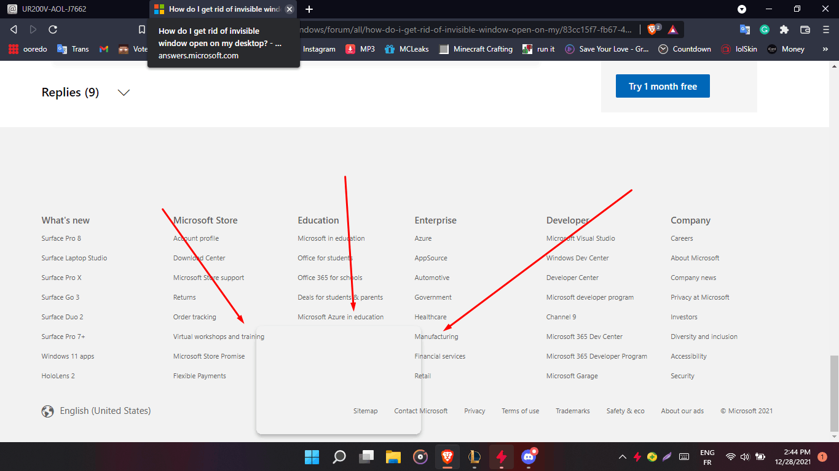Reload the current page

53,29
